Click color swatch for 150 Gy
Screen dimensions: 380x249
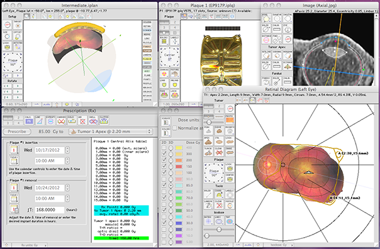coord(179,167)
